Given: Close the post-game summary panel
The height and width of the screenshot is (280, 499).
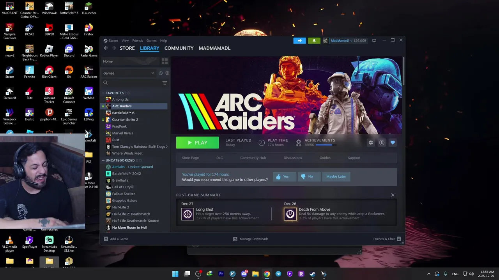Looking at the screenshot, I should 393,195.
